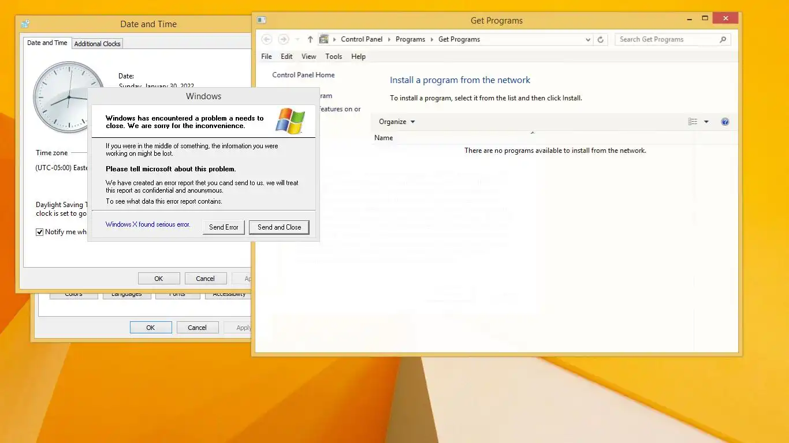Switch to the Date and Time tab

coord(47,43)
